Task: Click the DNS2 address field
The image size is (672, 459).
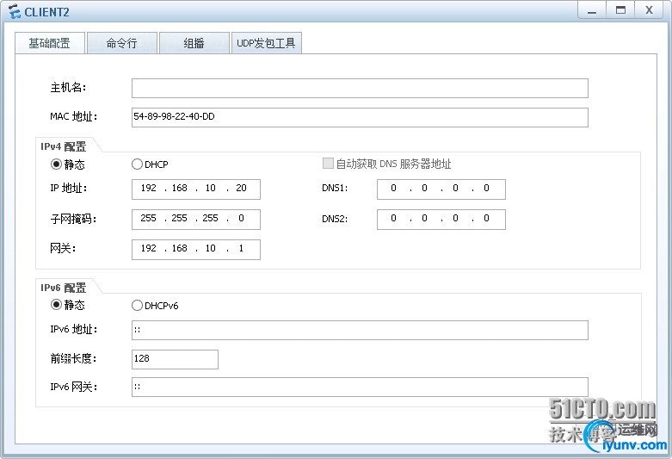Action: (x=441, y=220)
